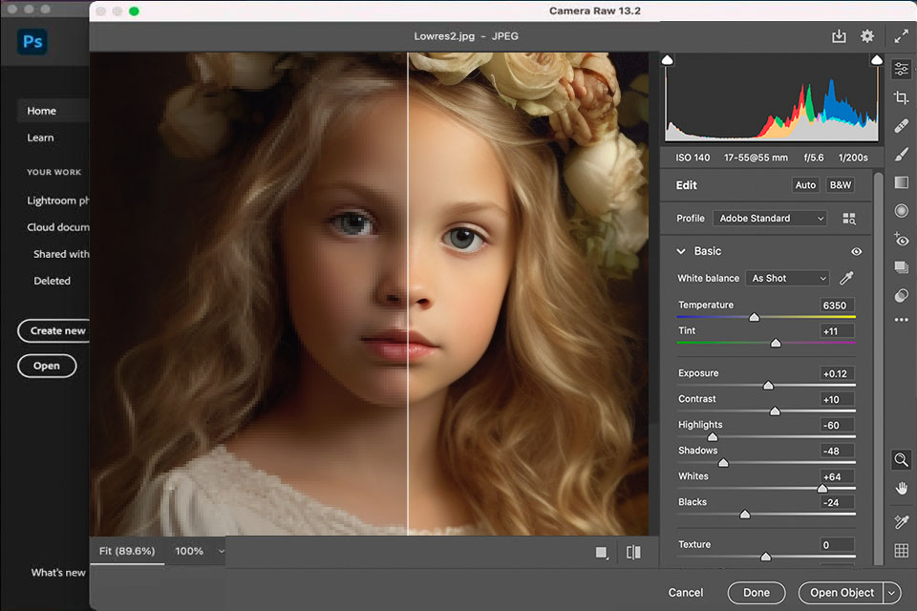917x611 pixels.
Task: Toggle the color sampler overlay tool
Action: [x=901, y=521]
